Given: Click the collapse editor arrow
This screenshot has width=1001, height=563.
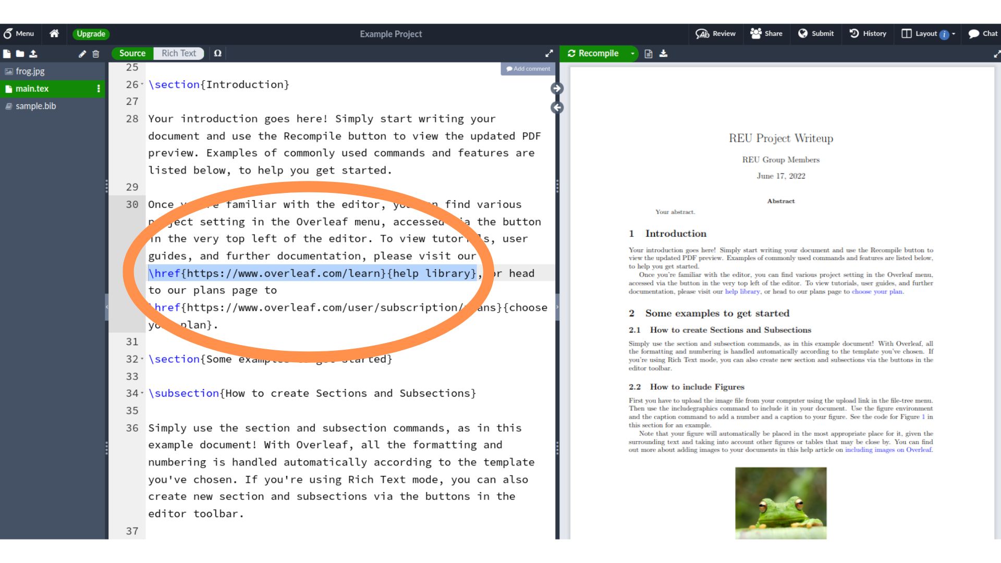Looking at the screenshot, I should 557,107.
